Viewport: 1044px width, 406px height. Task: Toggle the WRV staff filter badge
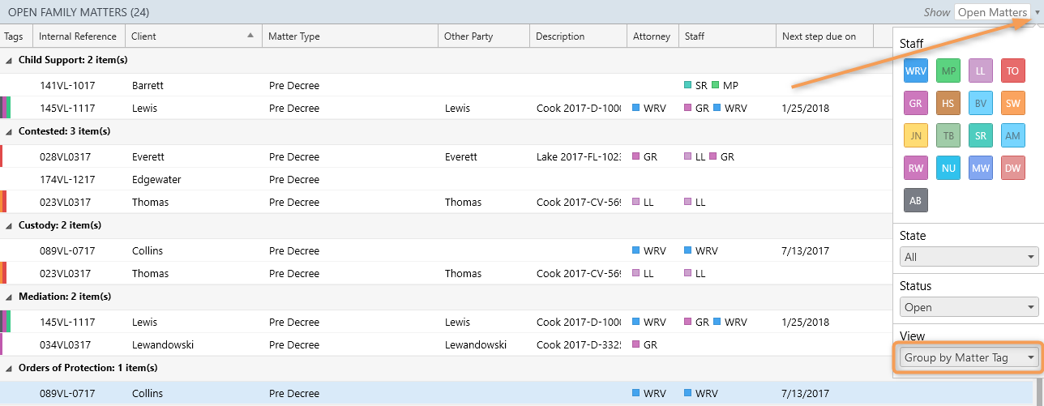point(916,71)
